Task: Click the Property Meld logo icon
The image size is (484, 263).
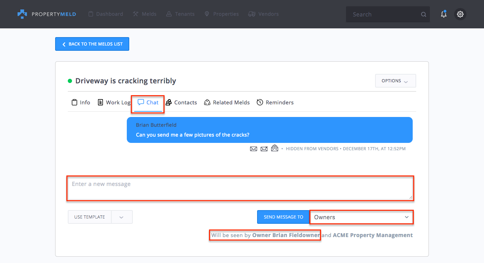Action: 22,14
